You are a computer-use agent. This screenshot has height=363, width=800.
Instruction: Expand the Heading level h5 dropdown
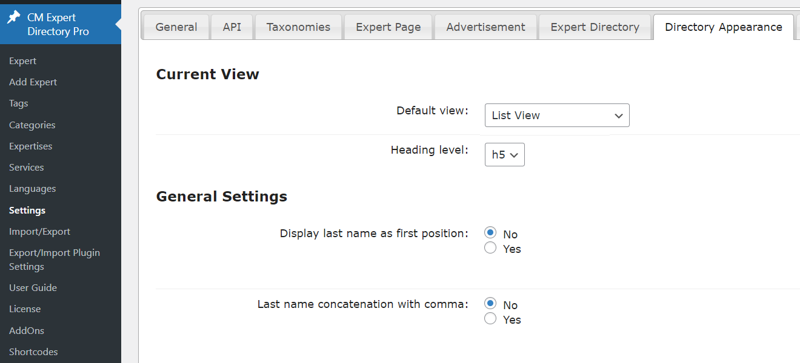504,155
